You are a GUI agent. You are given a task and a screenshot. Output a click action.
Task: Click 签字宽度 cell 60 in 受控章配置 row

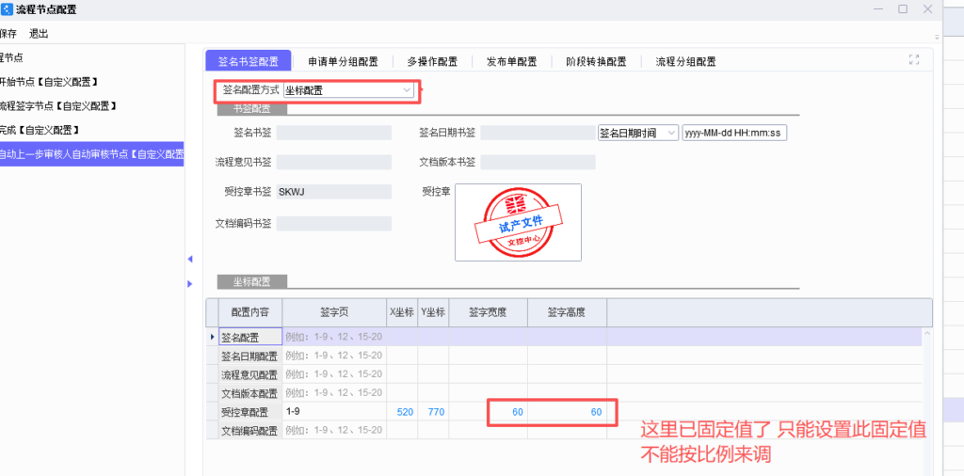pos(489,411)
